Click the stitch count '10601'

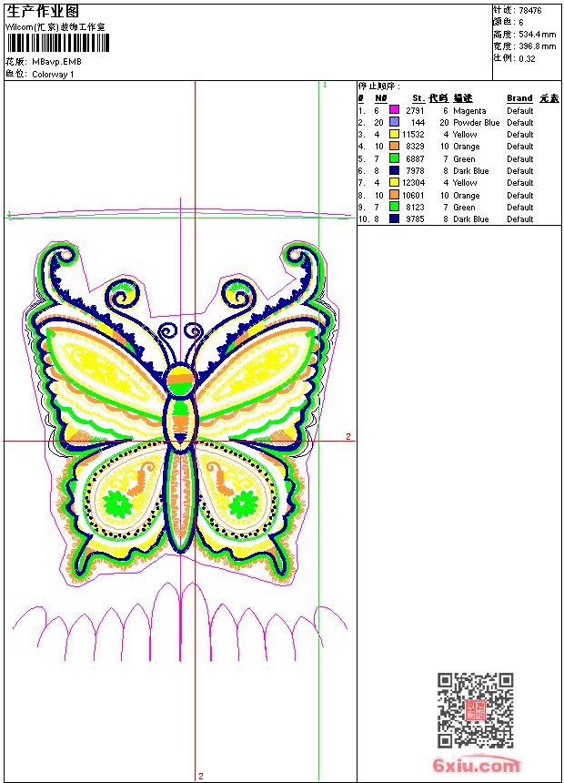413,196
